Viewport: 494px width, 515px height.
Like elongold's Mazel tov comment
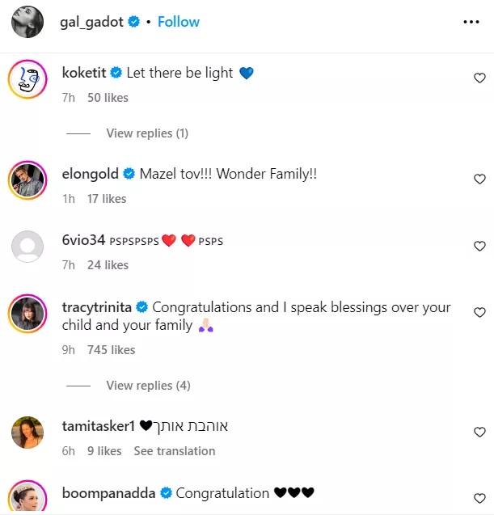(x=479, y=179)
